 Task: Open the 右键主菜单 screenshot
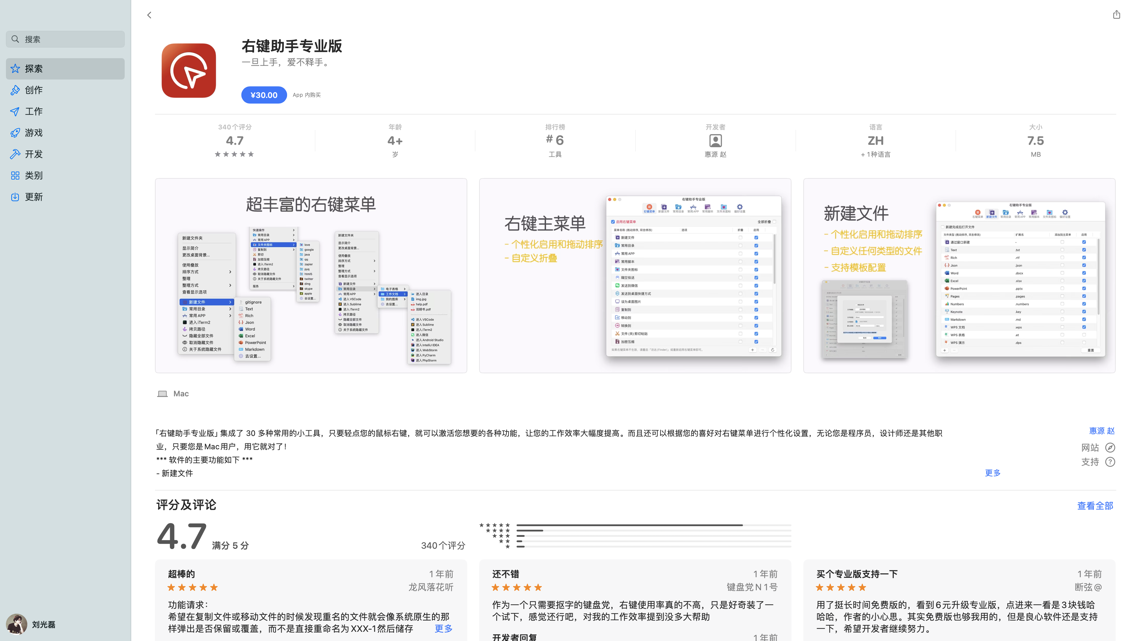pyautogui.click(x=635, y=276)
